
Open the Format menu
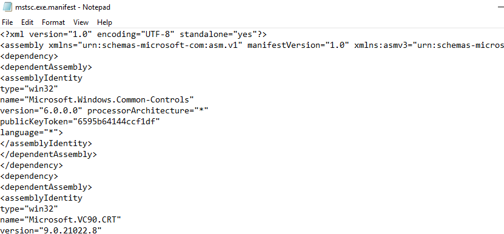point(53,22)
